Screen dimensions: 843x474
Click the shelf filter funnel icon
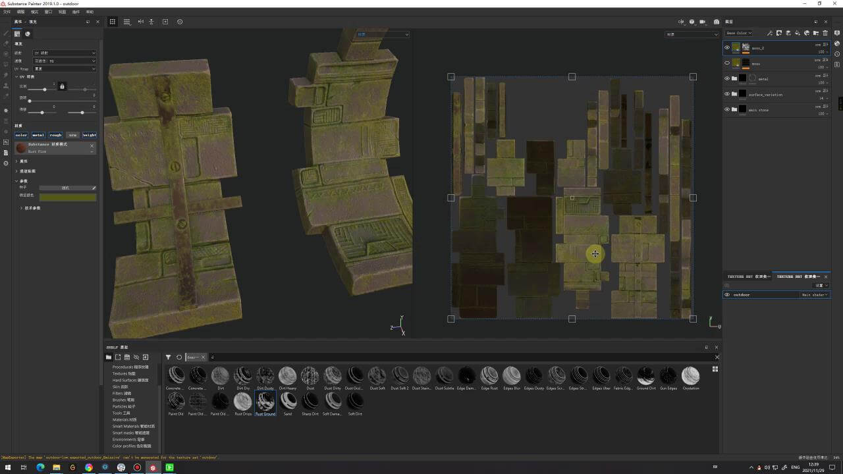(x=168, y=357)
